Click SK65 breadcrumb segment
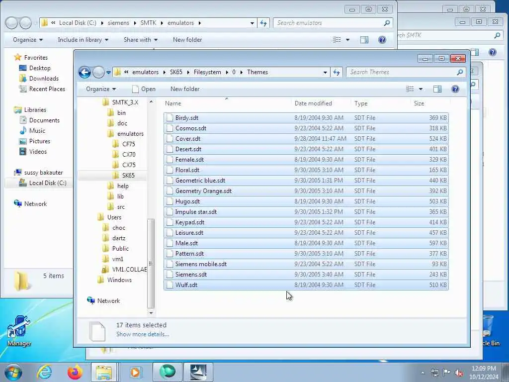 [176, 72]
